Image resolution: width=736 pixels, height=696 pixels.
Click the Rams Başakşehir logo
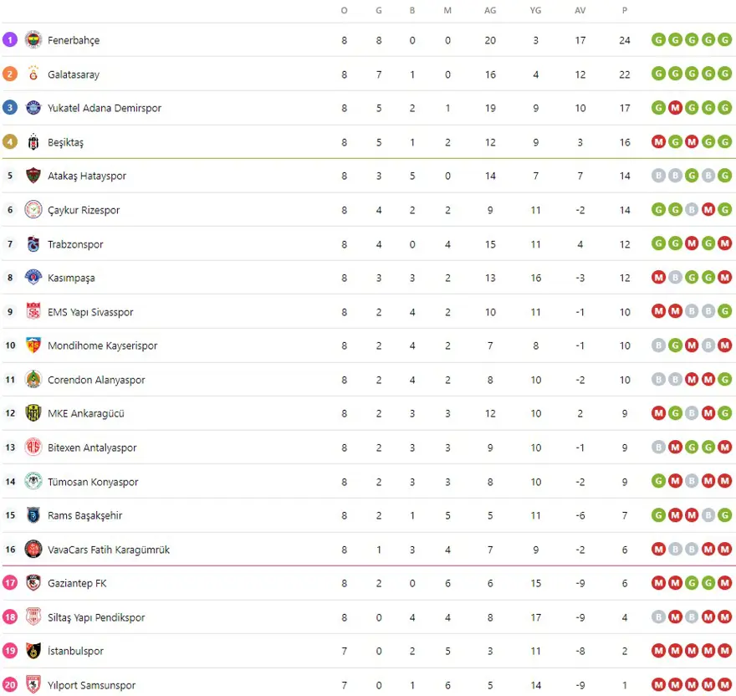[x=33, y=515]
